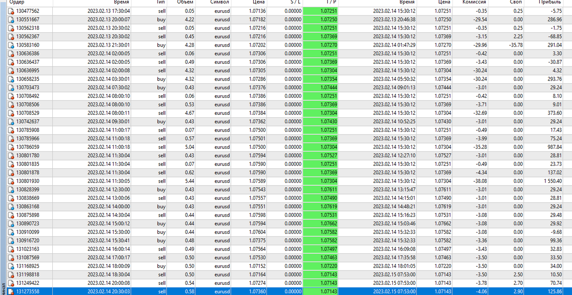The width and height of the screenshot is (572, 295).
Task: Select order number 130785966
Action: point(27,139)
